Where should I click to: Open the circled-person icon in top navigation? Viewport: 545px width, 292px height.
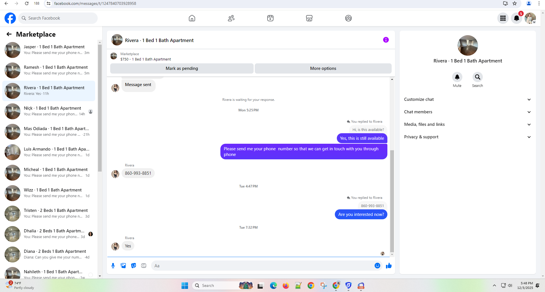(348, 18)
